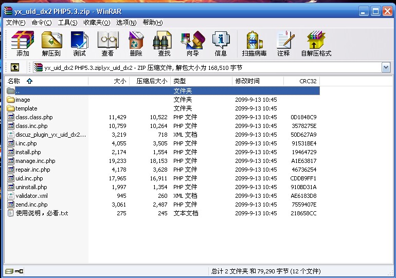This screenshot has height=278, width=396.
Task: Click the 删除 (Delete) toolbar icon
Action: 136,44
